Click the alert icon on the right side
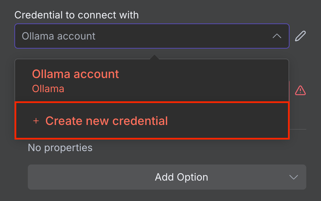The image size is (321, 201). coord(300,90)
